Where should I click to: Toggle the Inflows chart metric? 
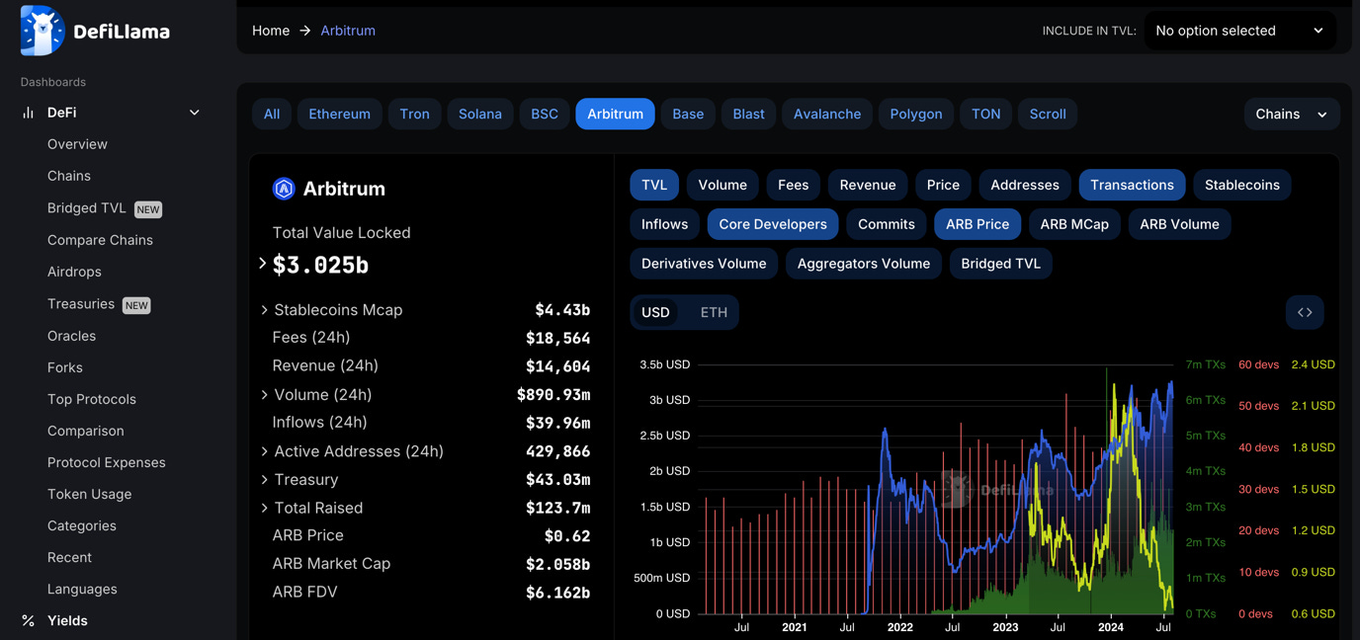tap(664, 224)
